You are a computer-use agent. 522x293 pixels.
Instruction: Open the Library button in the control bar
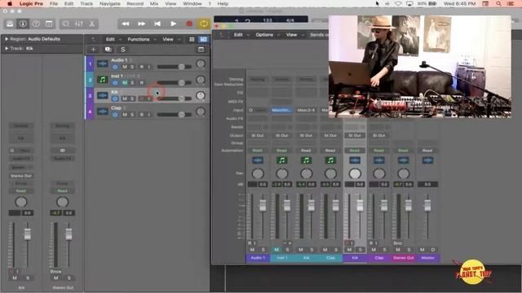(x=10, y=24)
